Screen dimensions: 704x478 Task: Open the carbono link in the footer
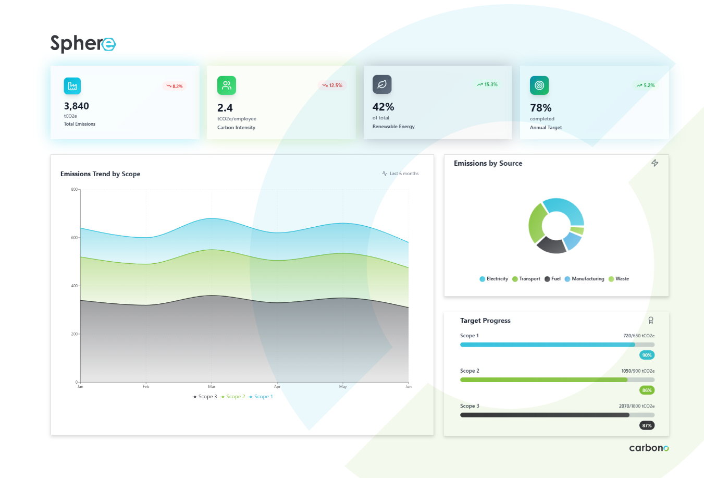tap(649, 448)
